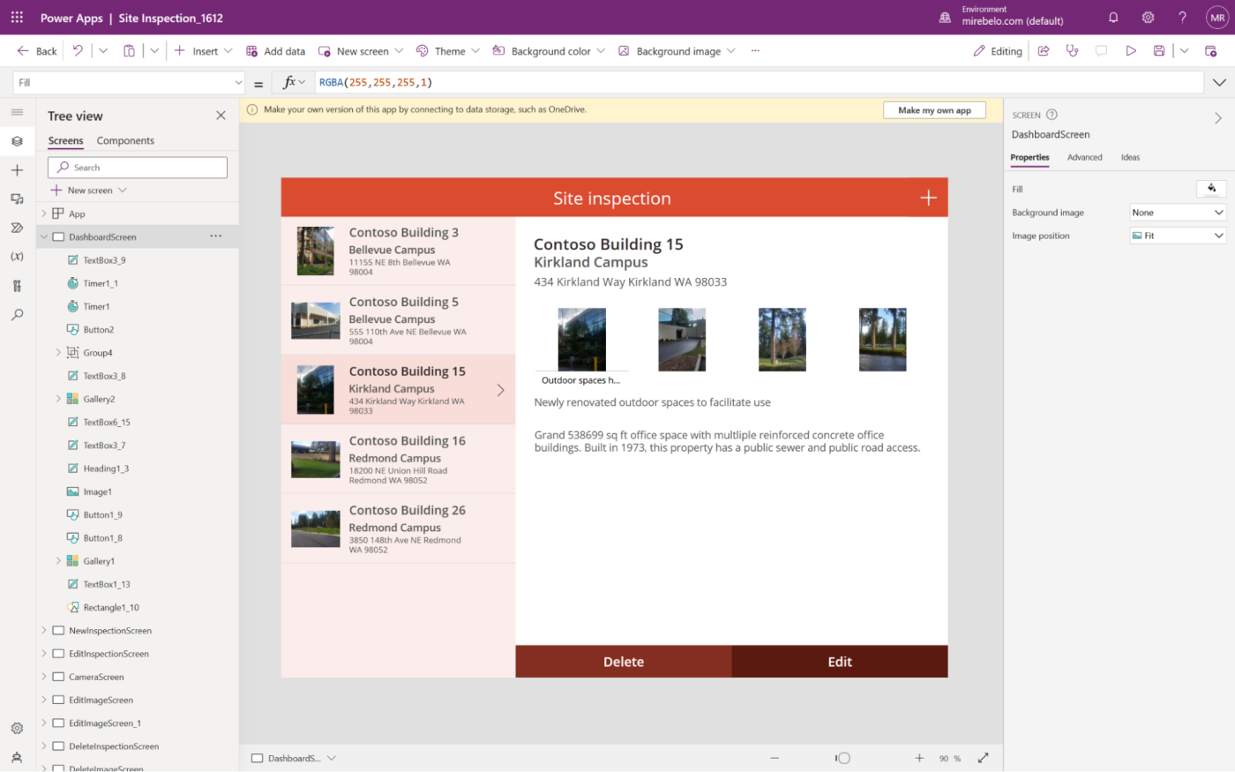Save the app with disk icon

pos(1159,50)
